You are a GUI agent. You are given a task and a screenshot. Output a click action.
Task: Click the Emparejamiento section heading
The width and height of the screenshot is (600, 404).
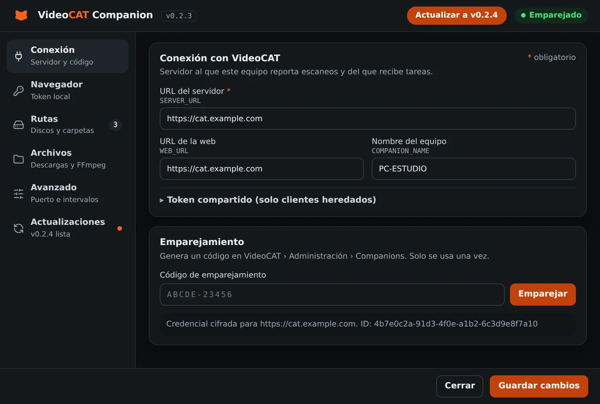pos(202,242)
